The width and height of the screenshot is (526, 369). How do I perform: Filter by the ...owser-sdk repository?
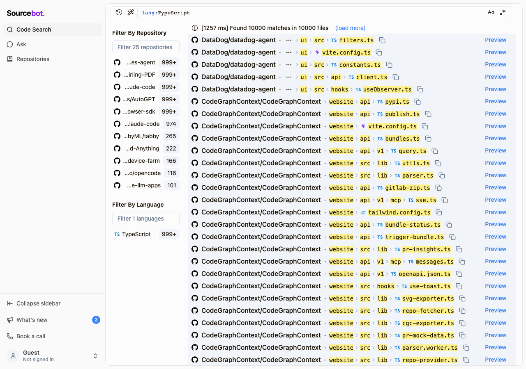pyautogui.click(x=146, y=112)
